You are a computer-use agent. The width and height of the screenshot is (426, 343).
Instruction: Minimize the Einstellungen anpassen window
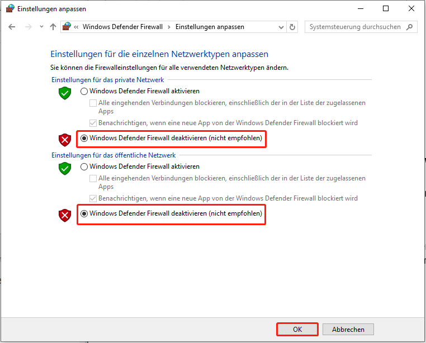(x=360, y=9)
